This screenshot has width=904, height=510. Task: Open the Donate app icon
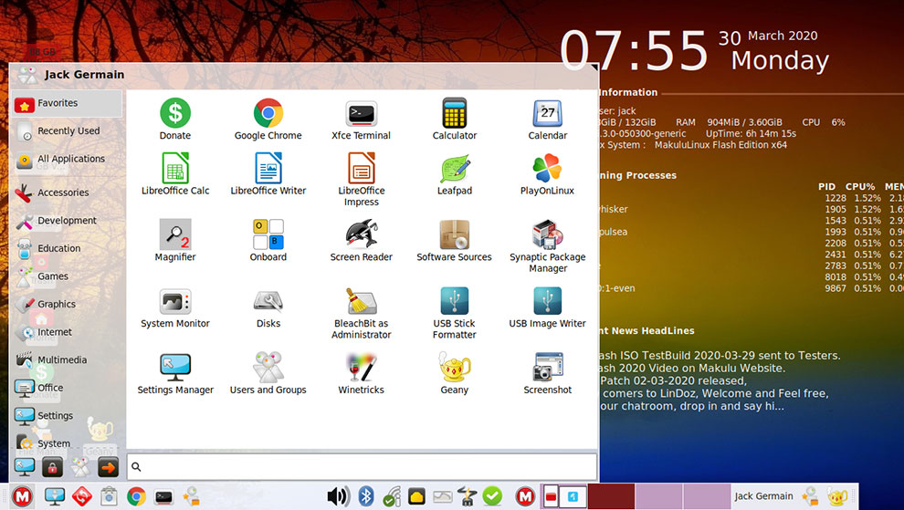[x=175, y=120]
